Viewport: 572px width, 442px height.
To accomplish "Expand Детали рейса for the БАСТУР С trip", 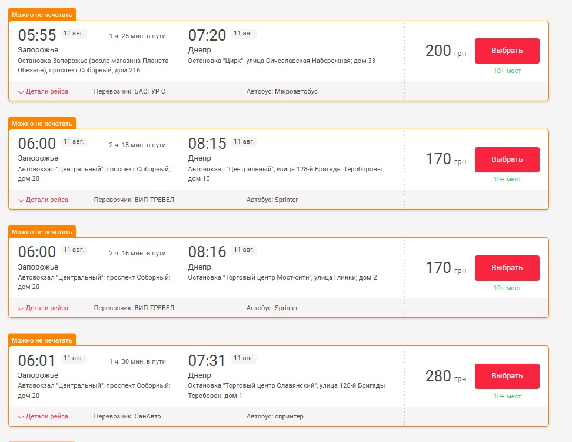I will pyautogui.click(x=43, y=91).
